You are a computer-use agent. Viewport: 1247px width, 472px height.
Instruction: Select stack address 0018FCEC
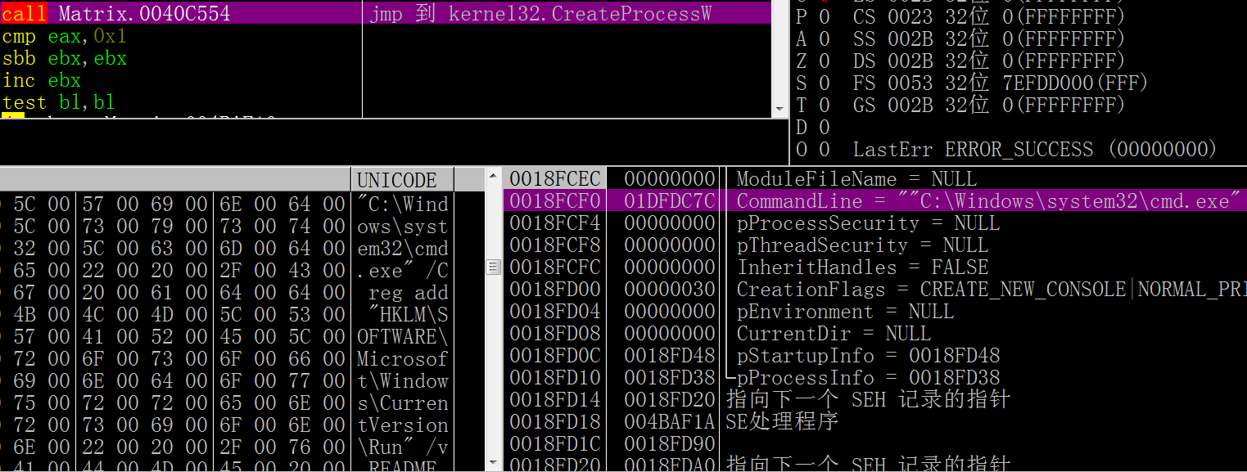555,178
